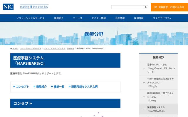Jump to コンセプト anchor link

click(23, 87)
